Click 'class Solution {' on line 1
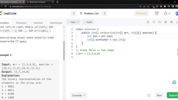The height and width of the screenshot is (100, 178). coord(87,29)
